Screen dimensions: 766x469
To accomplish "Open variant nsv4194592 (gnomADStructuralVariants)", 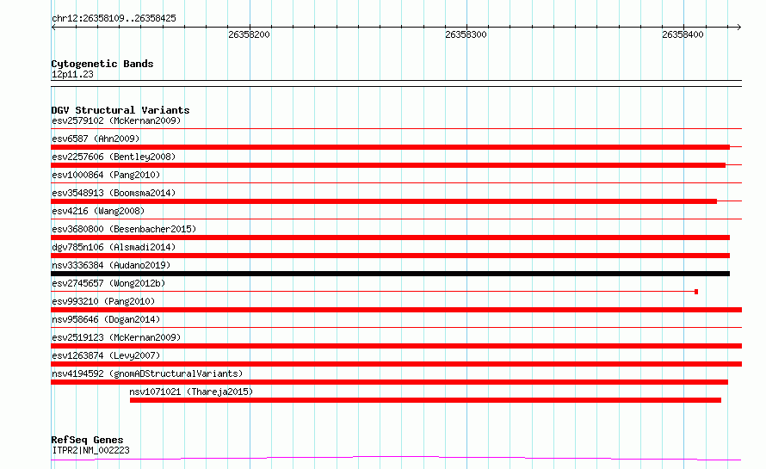I will (147, 373).
